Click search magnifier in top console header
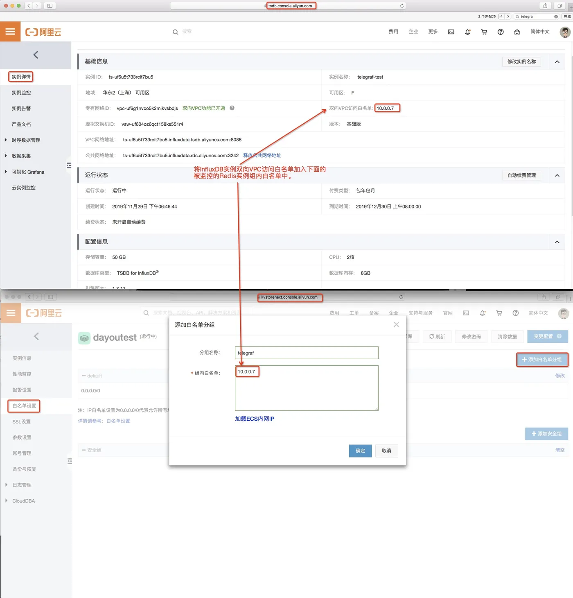The image size is (573, 598). coord(175,32)
